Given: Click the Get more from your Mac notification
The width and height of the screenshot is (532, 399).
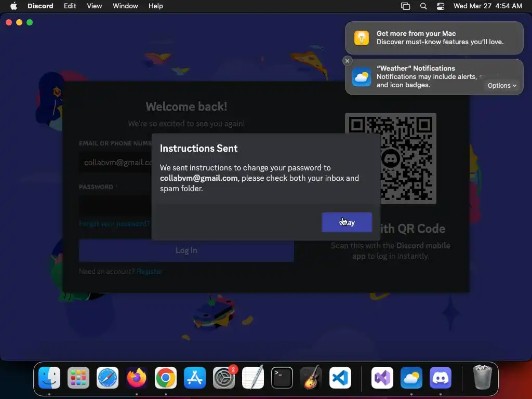Looking at the screenshot, I should (x=434, y=37).
